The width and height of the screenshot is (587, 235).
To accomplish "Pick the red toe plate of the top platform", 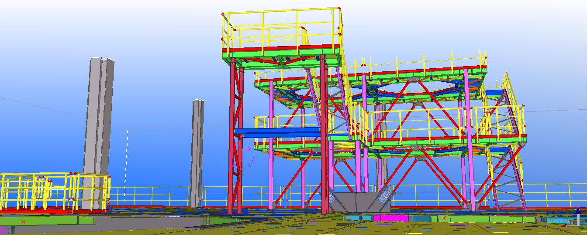I will coord(281,47).
